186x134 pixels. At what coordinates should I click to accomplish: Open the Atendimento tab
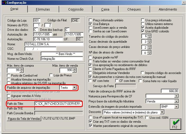[168, 9]
